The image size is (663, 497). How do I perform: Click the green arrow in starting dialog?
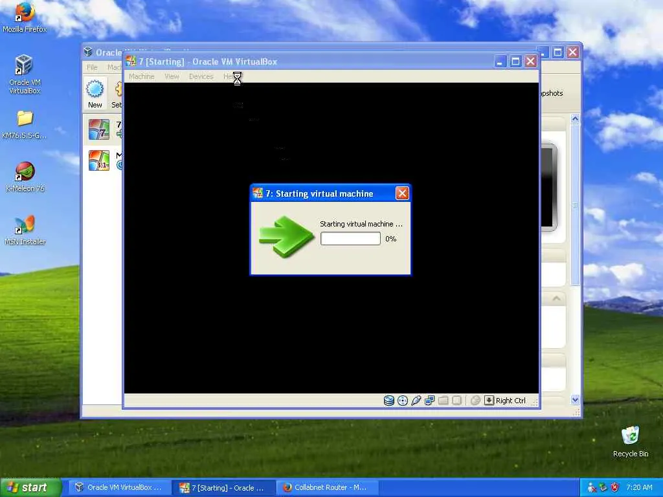pyautogui.click(x=287, y=236)
